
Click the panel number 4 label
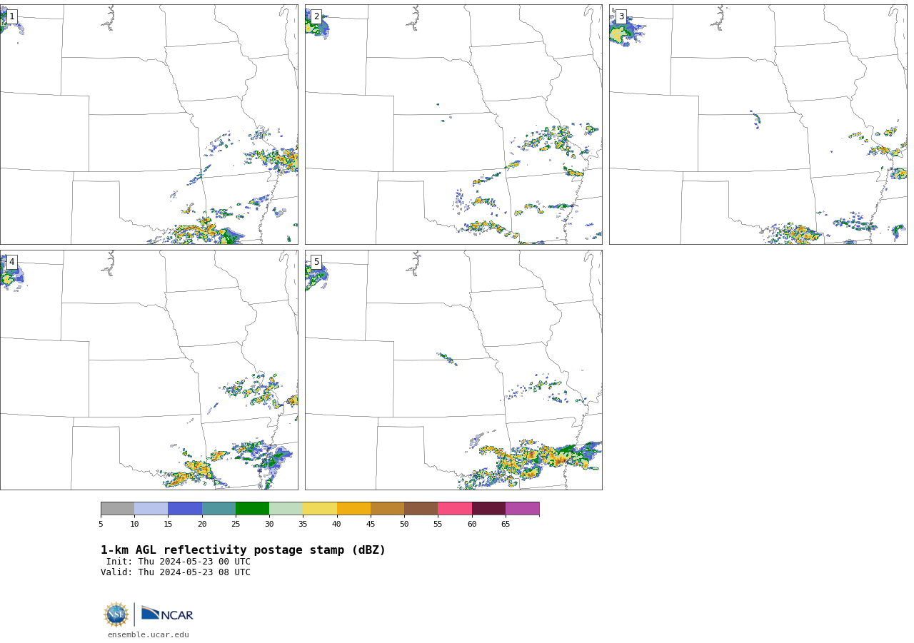[11, 262]
